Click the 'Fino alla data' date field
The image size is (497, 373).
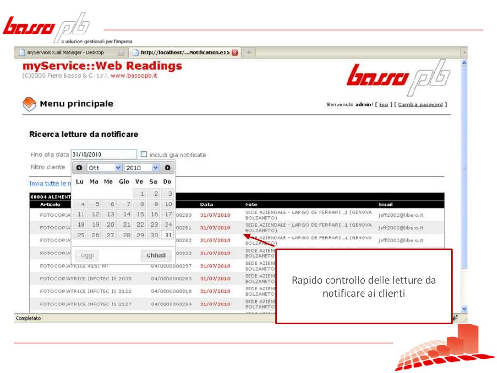coord(104,154)
